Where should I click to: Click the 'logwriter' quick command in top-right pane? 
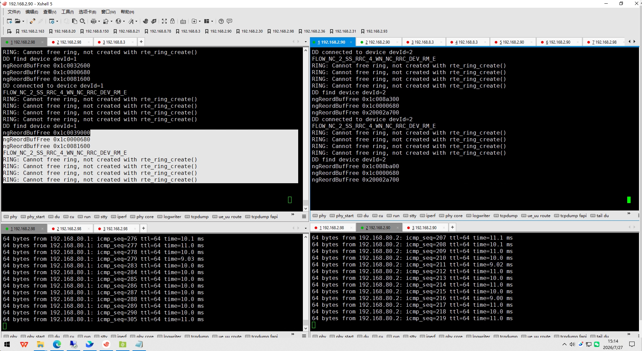[478, 216]
